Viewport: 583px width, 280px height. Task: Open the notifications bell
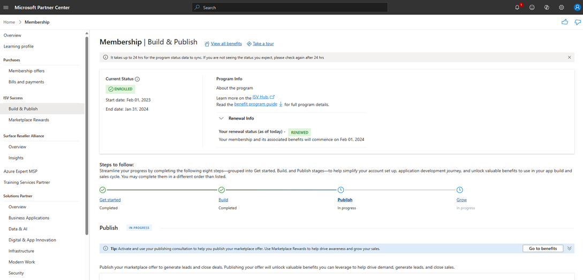click(x=517, y=7)
